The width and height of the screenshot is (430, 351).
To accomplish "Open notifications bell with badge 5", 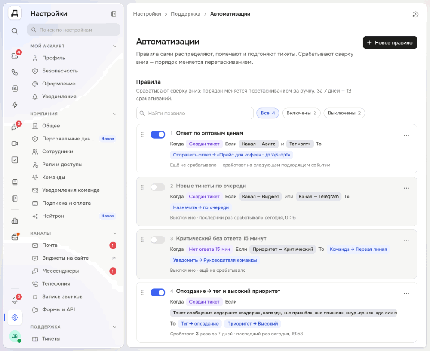I will coord(15,300).
